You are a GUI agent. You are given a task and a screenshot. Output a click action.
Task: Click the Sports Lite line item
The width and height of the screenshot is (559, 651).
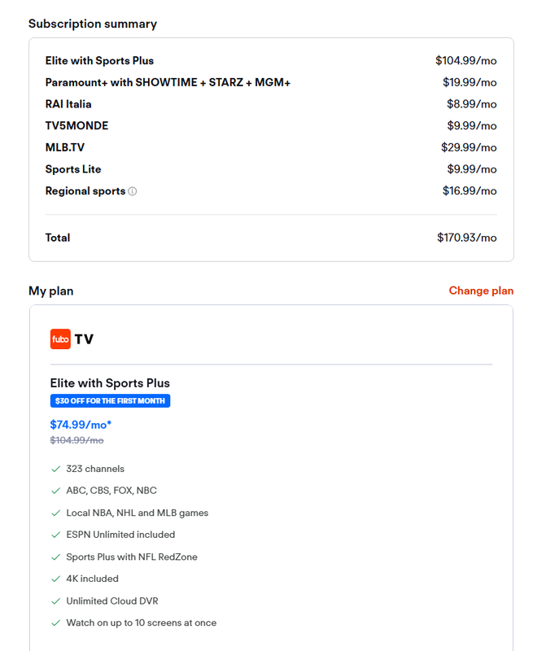point(73,169)
